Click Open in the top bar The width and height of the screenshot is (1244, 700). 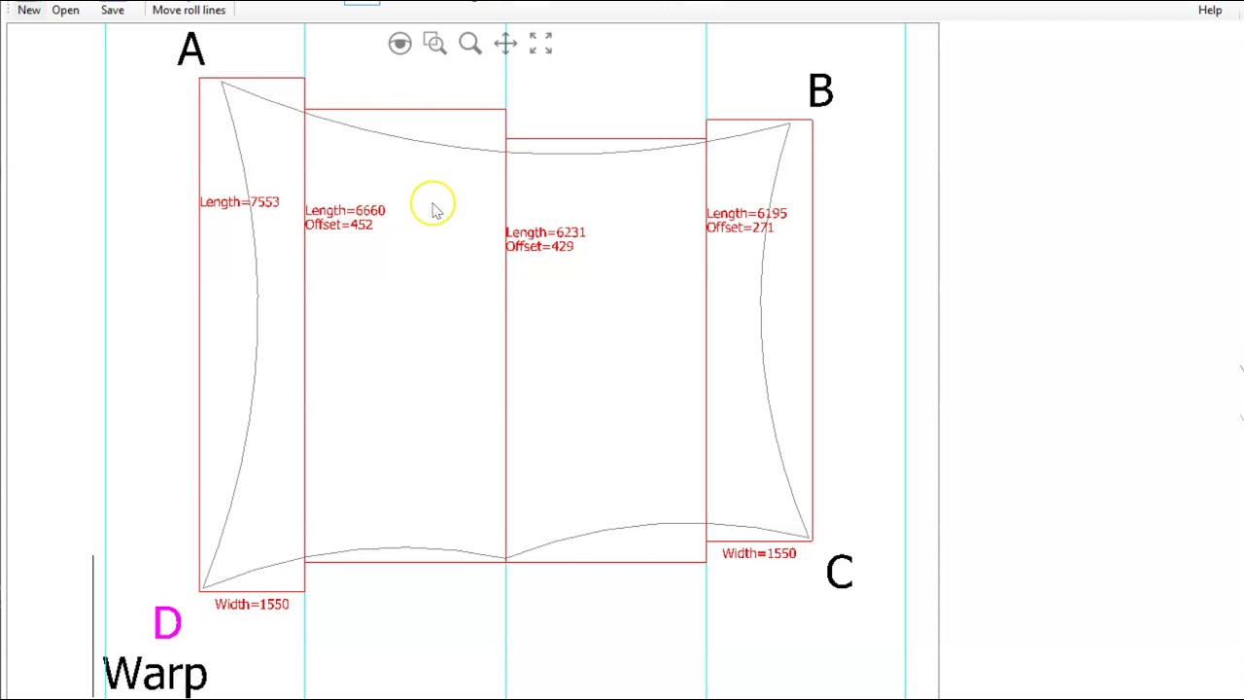[x=65, y=10]
